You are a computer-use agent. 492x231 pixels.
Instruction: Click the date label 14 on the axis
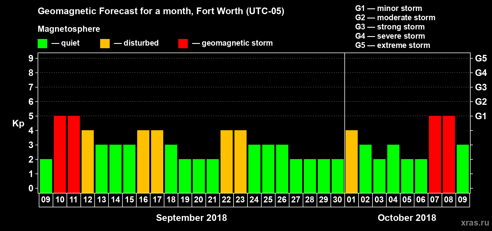click(115, 200)
